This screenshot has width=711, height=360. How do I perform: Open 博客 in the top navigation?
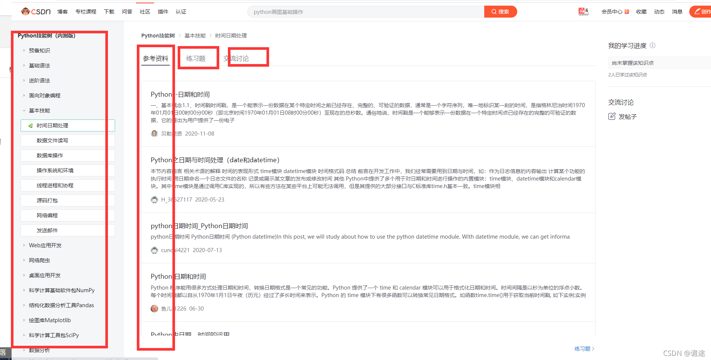point(63,12)
